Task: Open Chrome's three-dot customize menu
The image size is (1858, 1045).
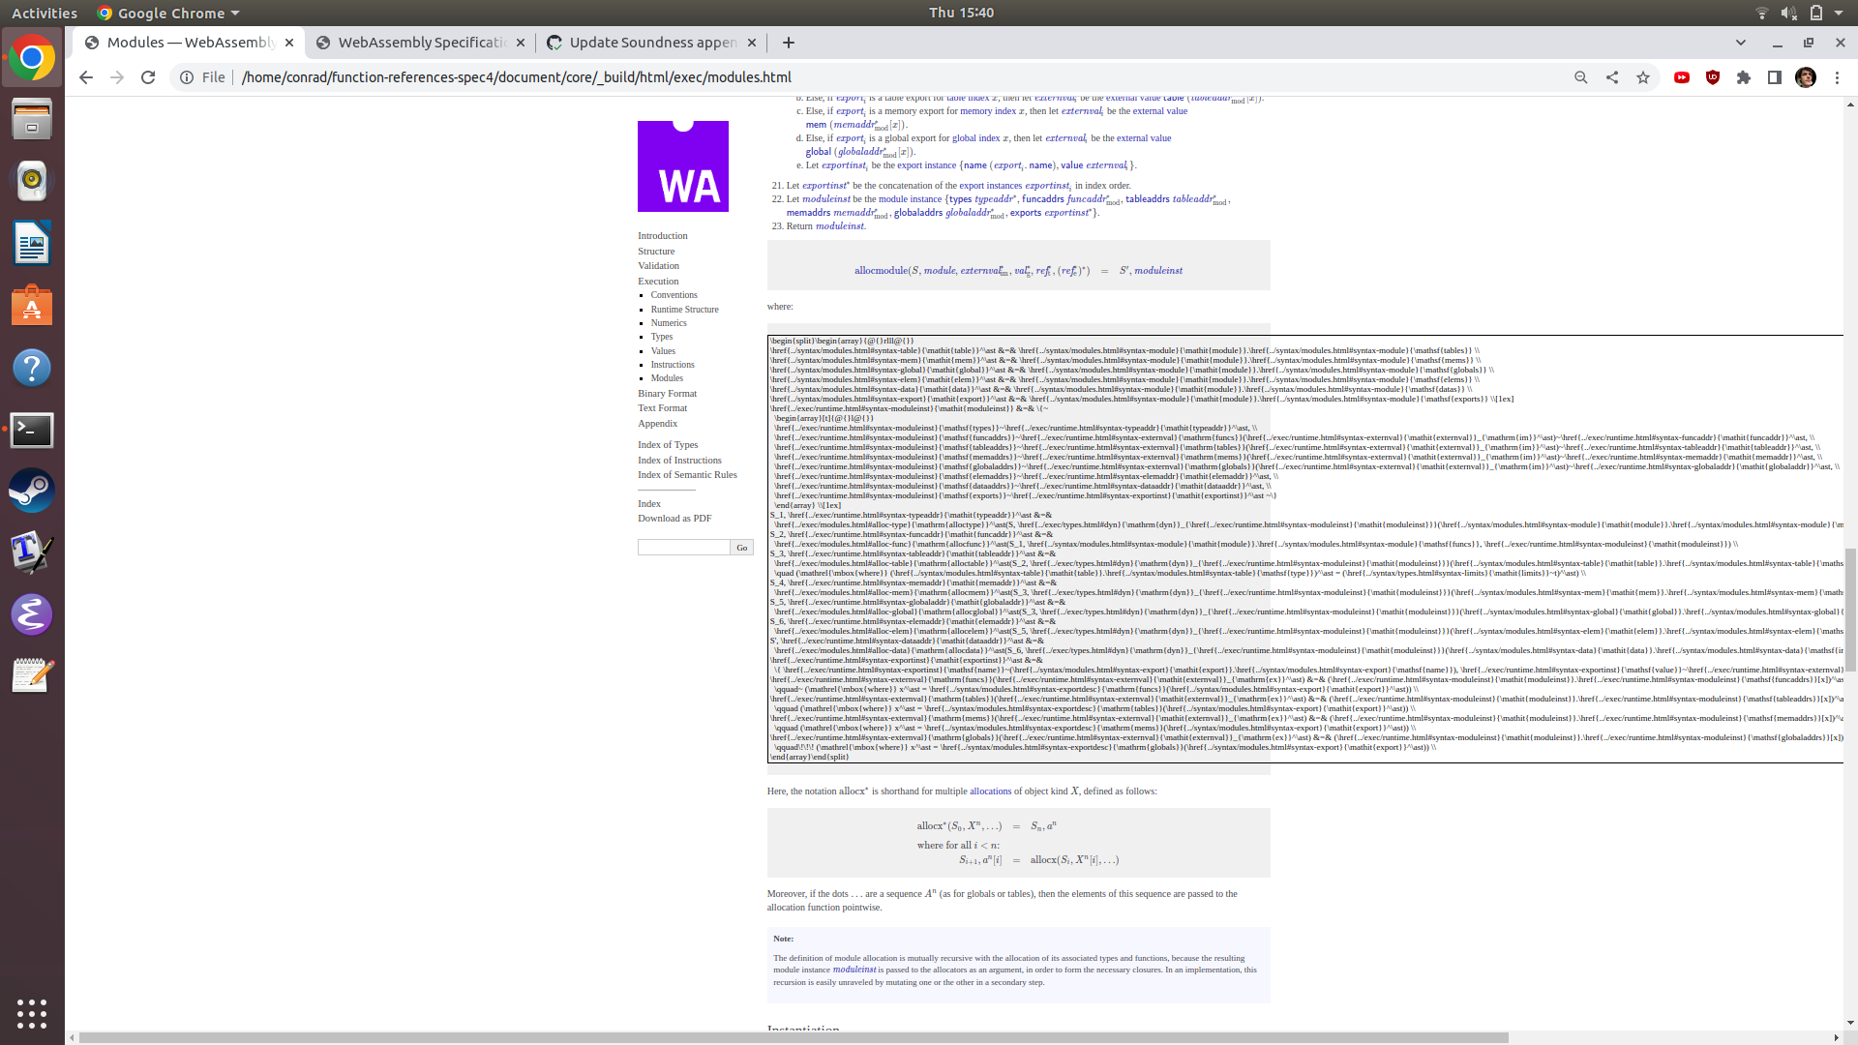Action: pos(1838,77)
